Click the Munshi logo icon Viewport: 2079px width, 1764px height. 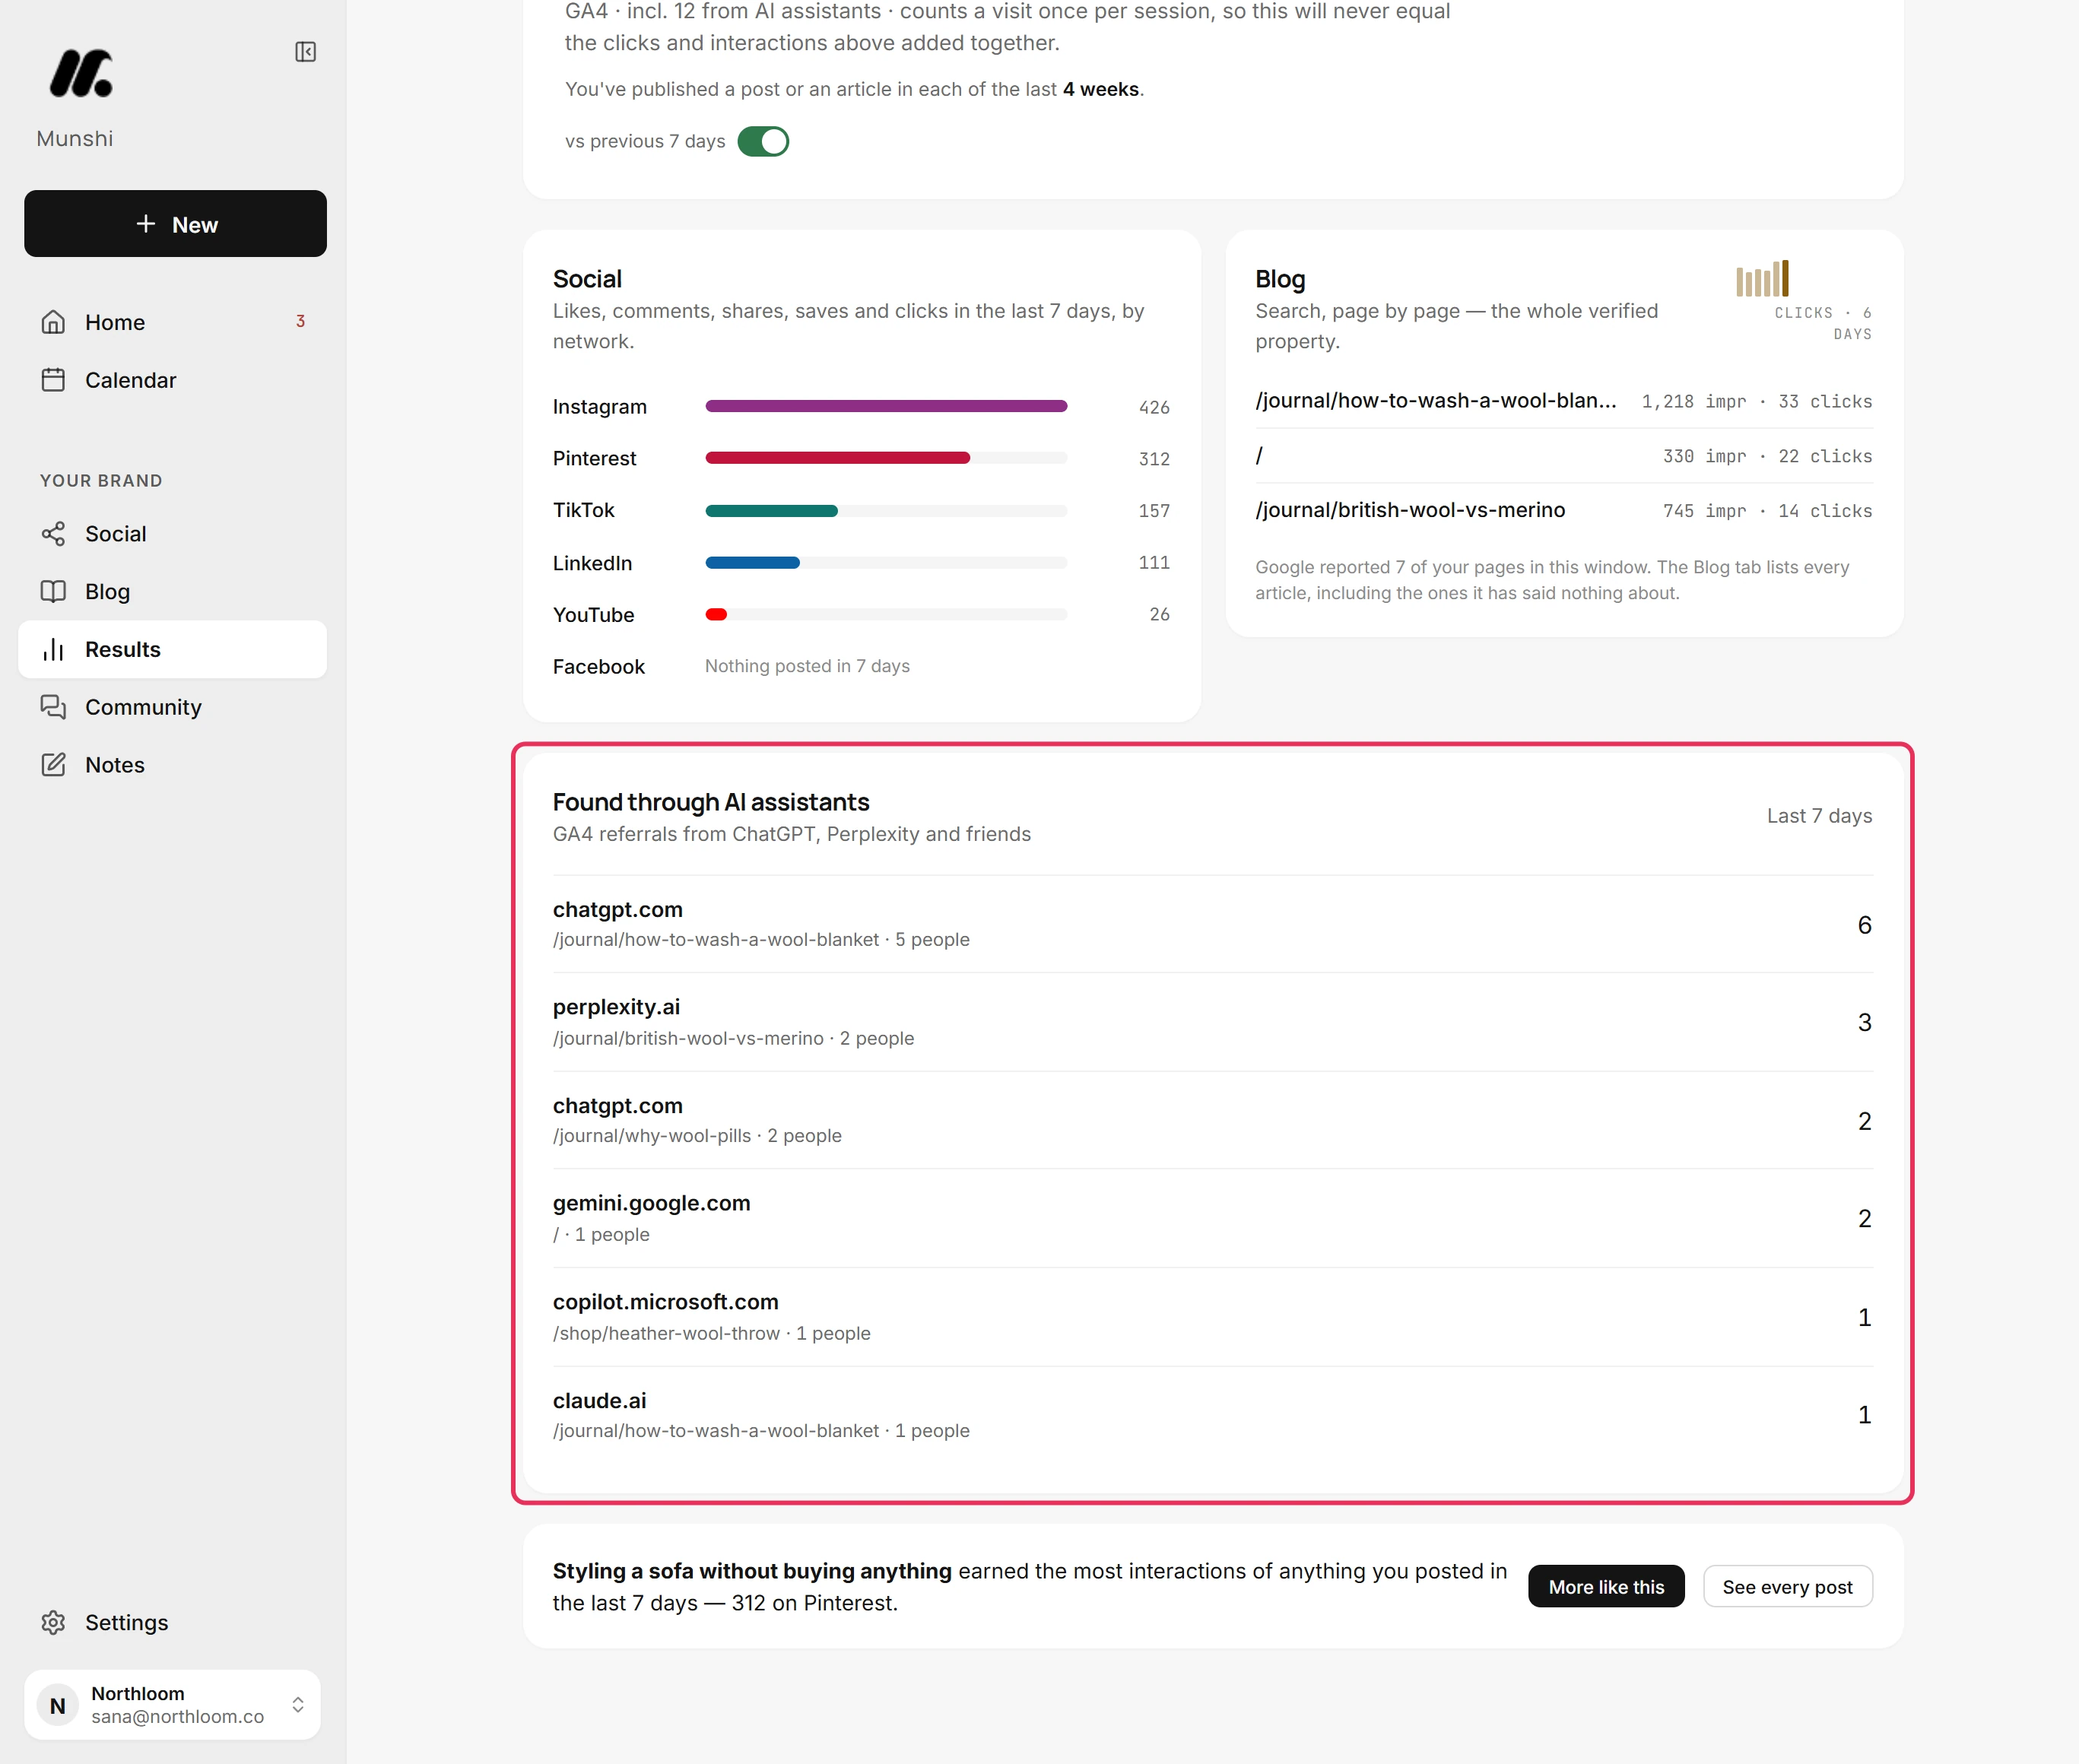(x=81, y=73)
